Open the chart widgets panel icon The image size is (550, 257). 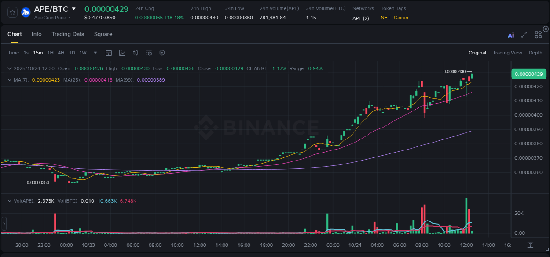[538, 34]
